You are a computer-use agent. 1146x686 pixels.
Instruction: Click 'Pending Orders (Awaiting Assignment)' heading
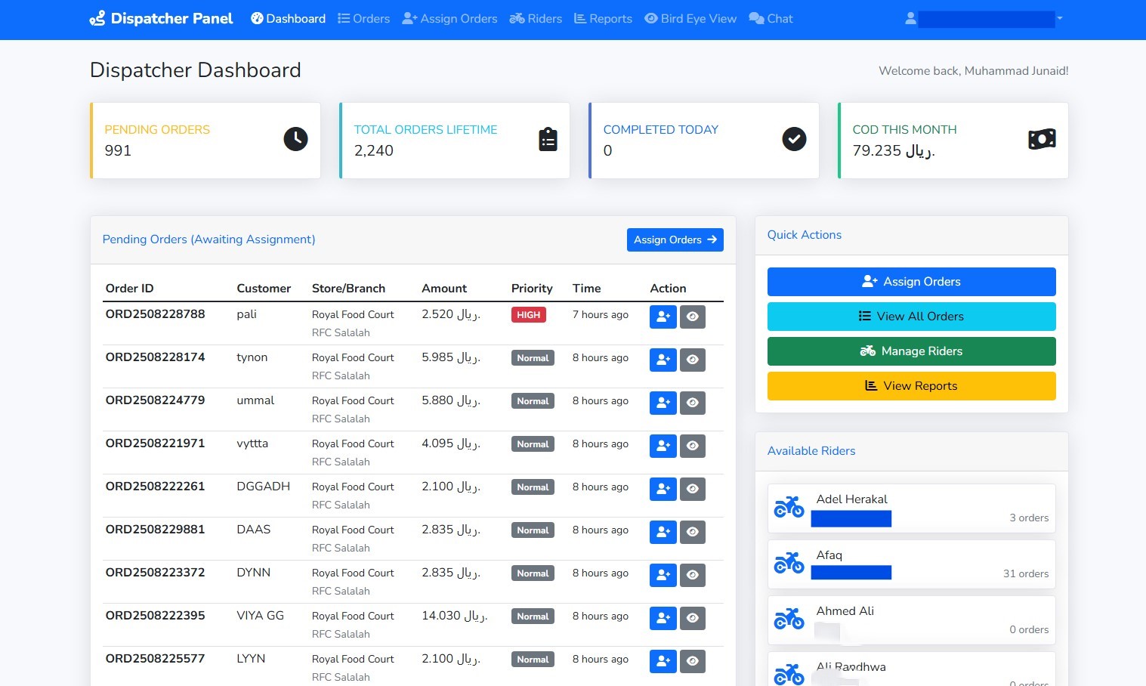tap(209, 239)
